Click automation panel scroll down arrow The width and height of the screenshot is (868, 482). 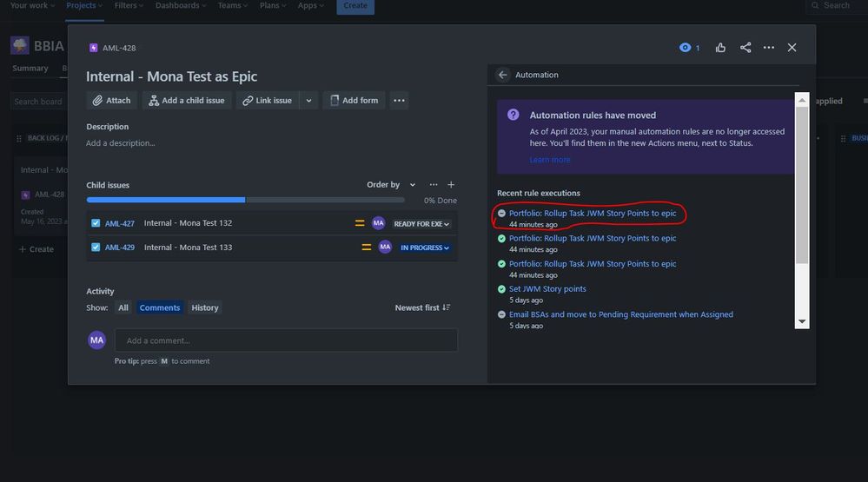click(x=802, y=321)
